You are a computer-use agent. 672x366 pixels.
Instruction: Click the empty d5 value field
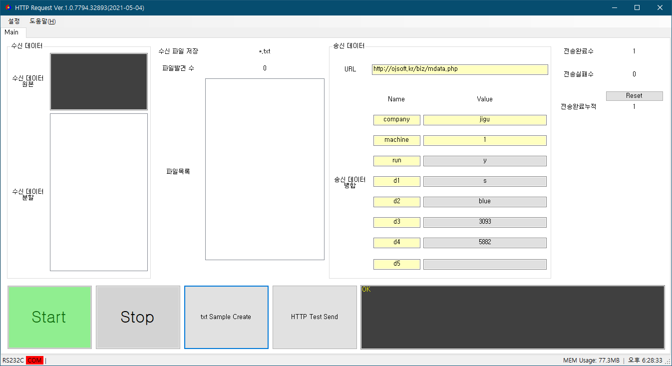tap(485, 264)
